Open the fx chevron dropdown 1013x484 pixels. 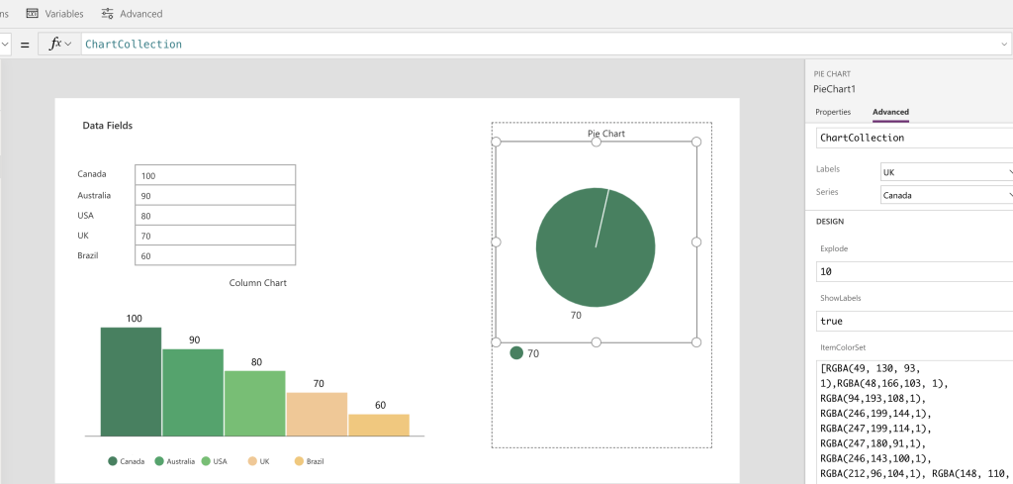click(68, 45)
